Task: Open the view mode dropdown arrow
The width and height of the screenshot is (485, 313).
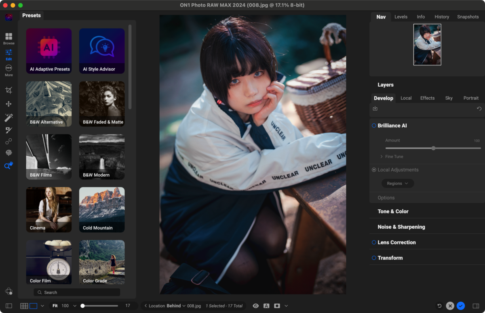Action: click(42, 306)
